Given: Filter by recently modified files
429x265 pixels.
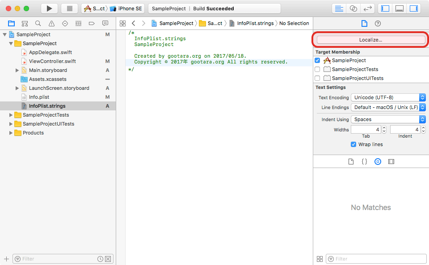Looking at the screenshot, I should (x=101, y=259).
